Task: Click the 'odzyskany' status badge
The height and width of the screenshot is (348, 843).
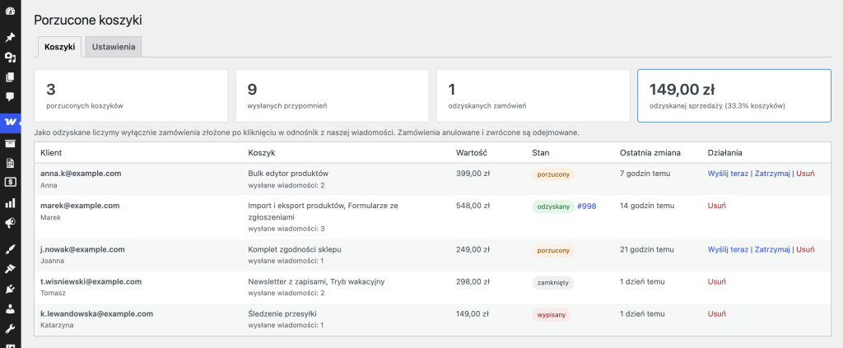Action: pyautogui.click(x=552, y=206)
